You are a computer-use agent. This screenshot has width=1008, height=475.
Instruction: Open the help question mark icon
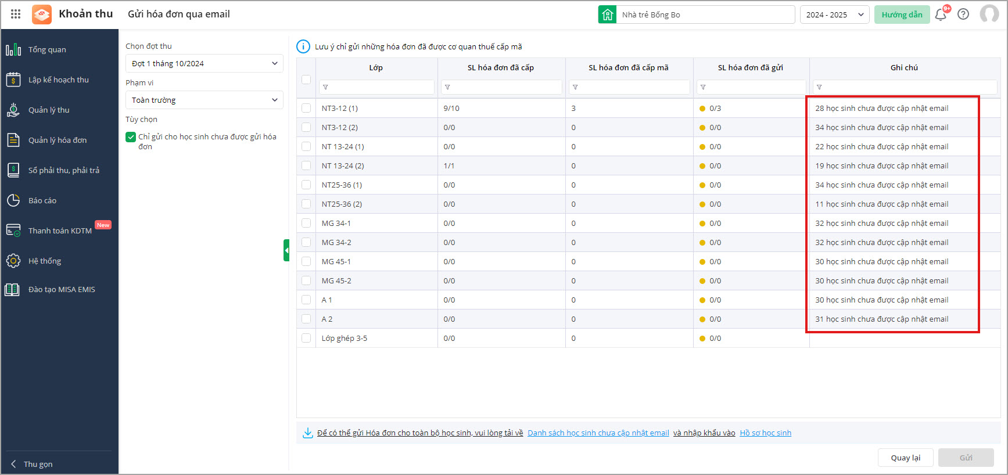coord(963,15)
